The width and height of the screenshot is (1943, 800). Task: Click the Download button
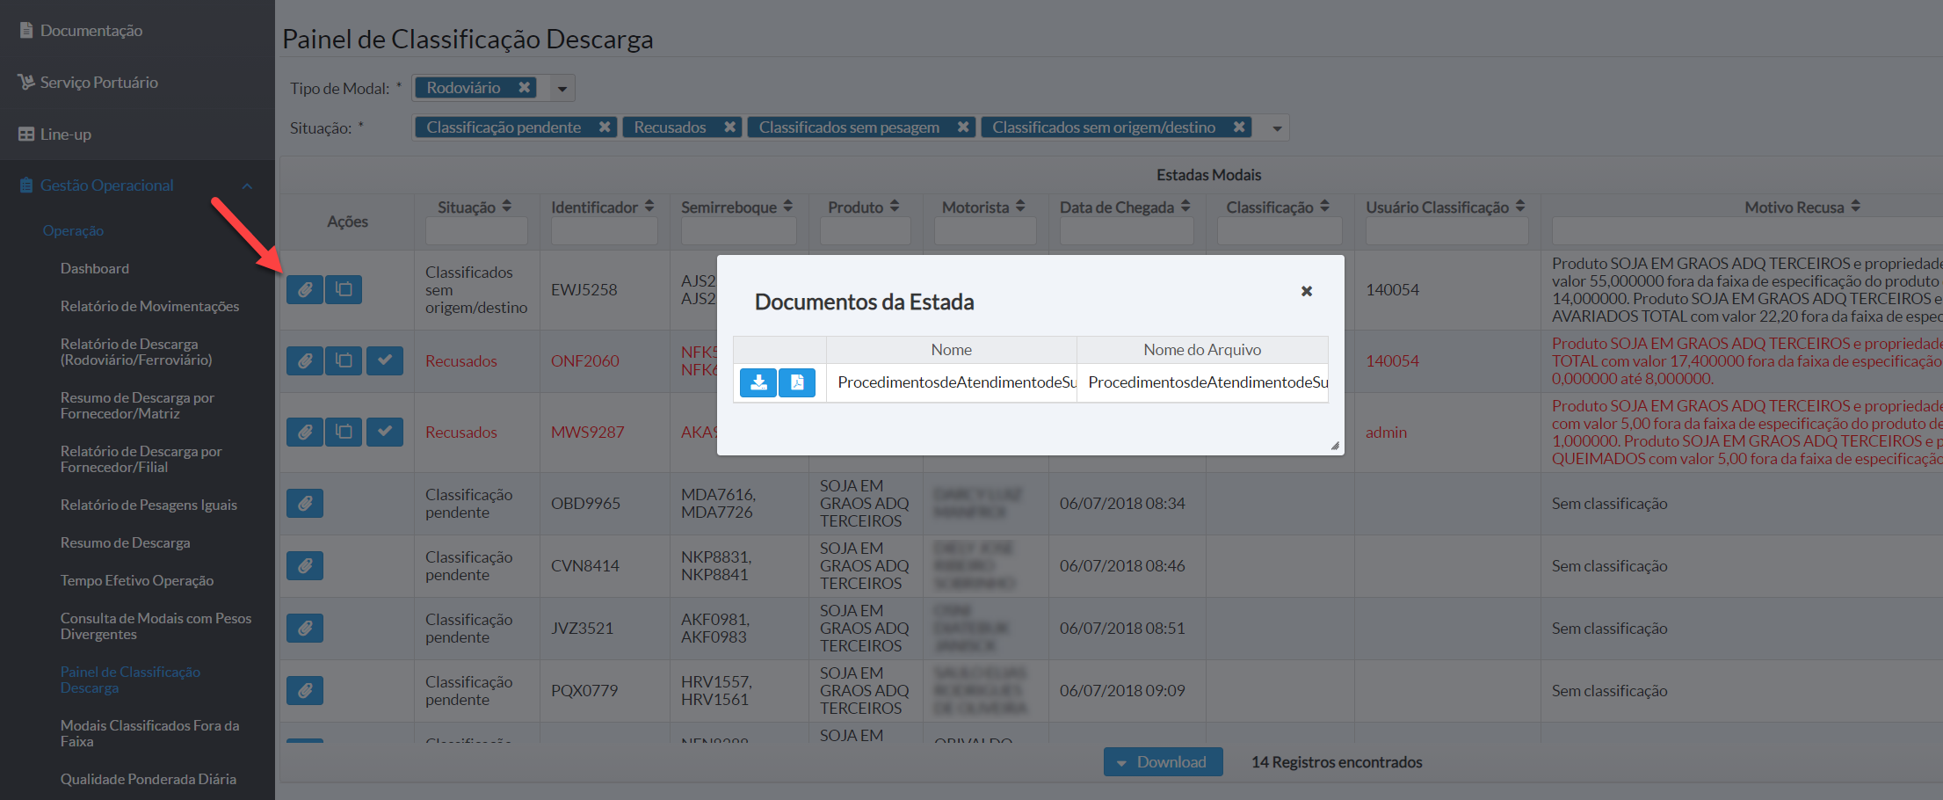pyautogui.click(x=1162, y=762)
